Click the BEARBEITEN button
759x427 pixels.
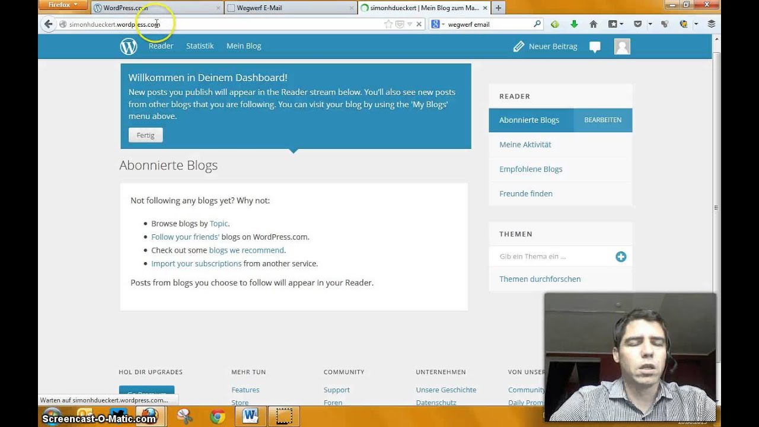point(603,120)
